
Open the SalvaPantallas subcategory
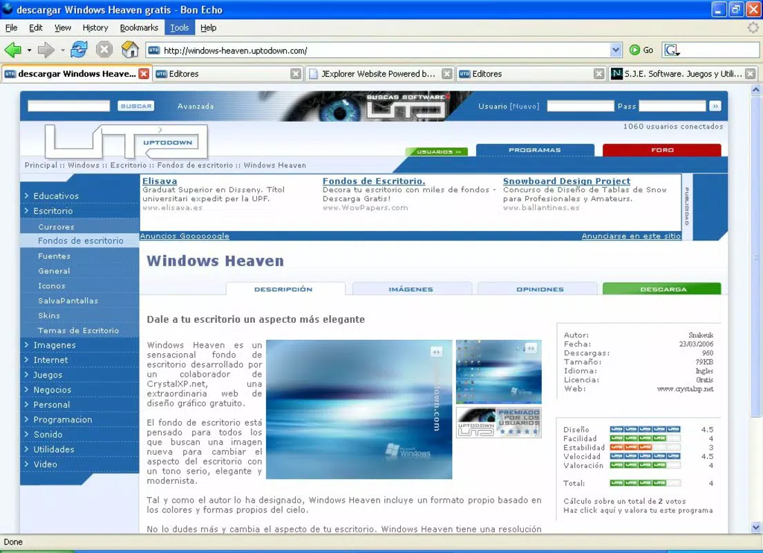(x=68, y=301)
